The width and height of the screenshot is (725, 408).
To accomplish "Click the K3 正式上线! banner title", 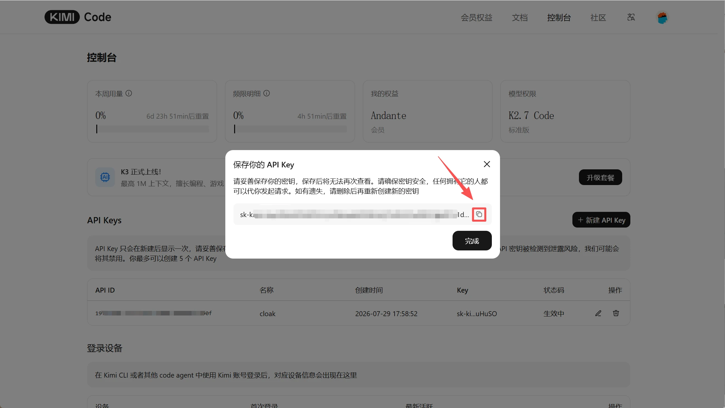I will click(141, 172).
